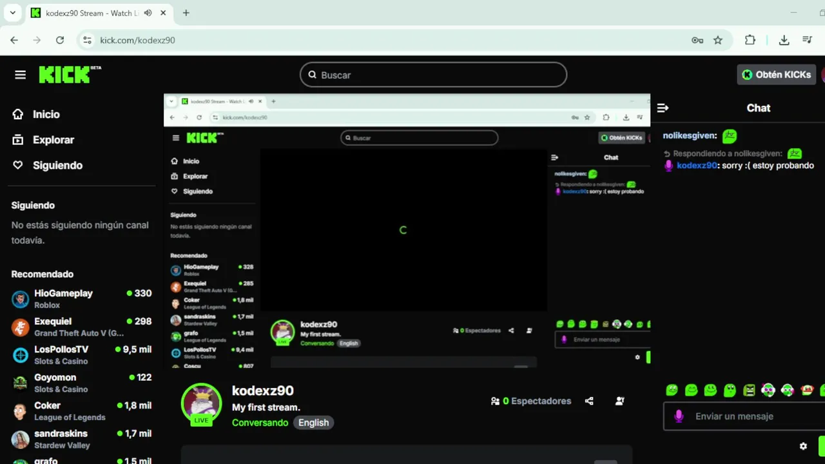Open the saved passwords key icon

click(697, 40)
